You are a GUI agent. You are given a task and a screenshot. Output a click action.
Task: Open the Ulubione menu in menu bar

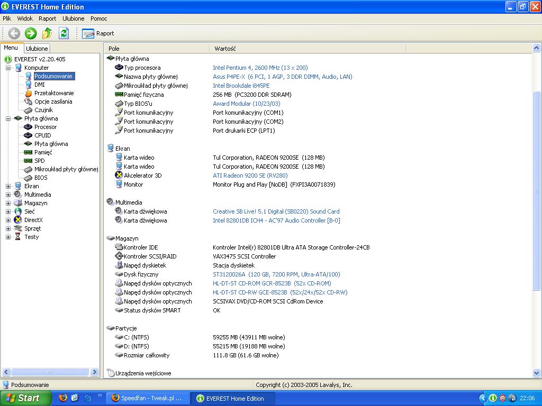pos(73,19)
